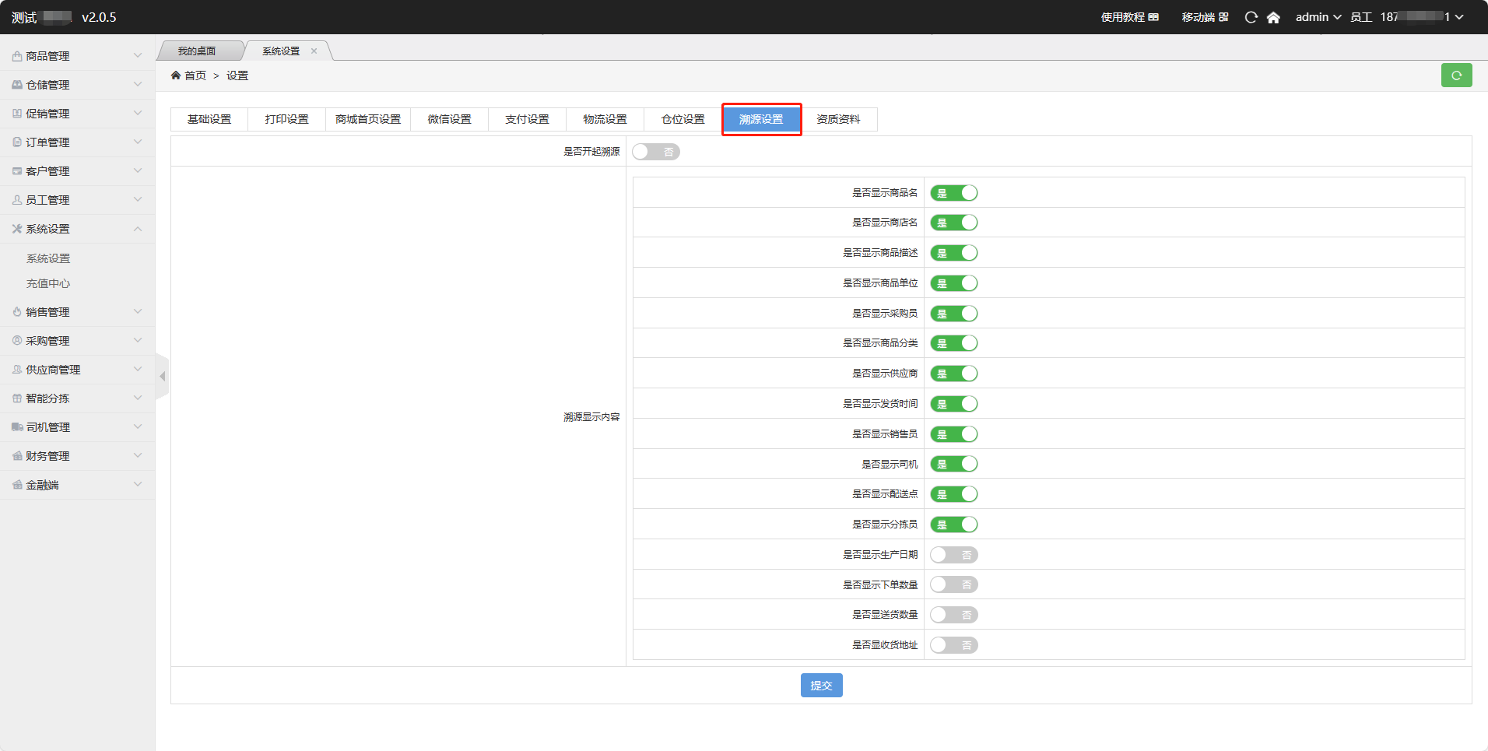Turn on 是否显示生产日期 switch
This screenshot has height=751, width=1488.
point(953,555)
